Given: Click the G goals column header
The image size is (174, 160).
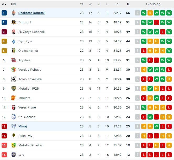Looking at the screenshot, I should coord(117,4).
